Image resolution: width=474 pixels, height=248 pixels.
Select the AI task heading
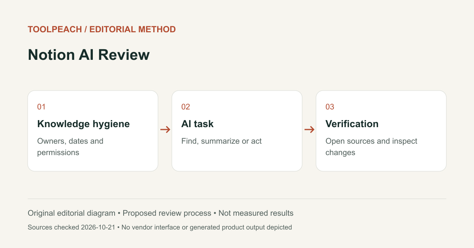(197, 124)
